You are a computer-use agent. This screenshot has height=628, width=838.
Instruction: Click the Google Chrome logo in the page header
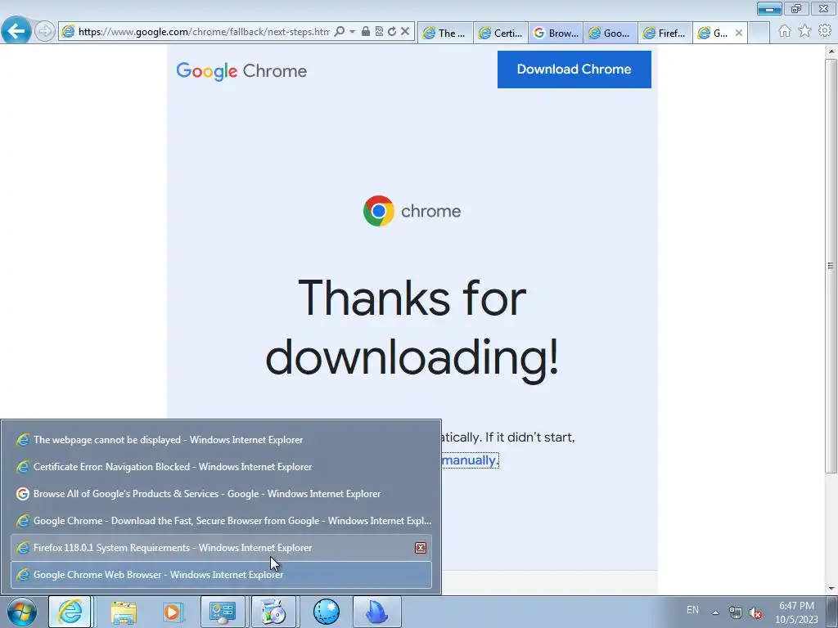click(241, 71)
